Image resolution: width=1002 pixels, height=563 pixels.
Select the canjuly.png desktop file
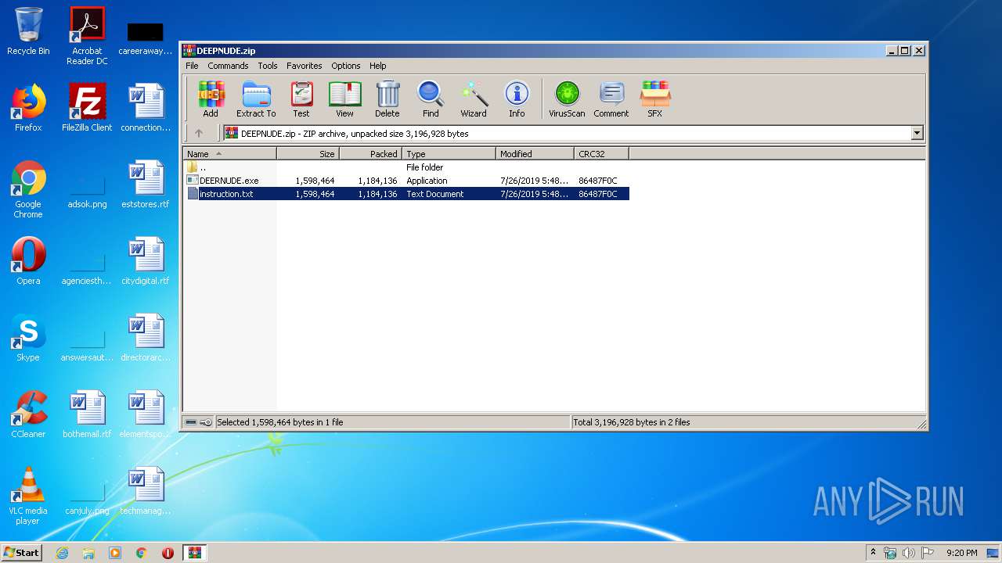coord(87,498)
